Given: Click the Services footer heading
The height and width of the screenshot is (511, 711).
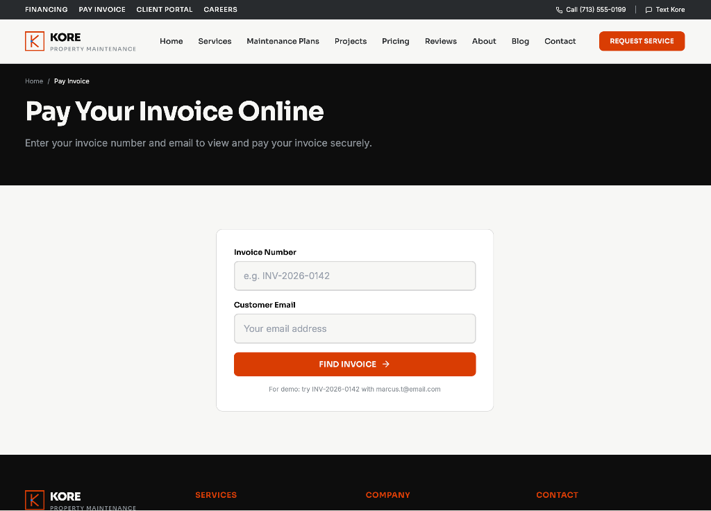Looking at the screenshot, I should click(x=216, y=495).
